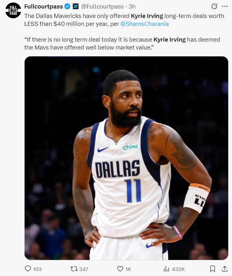Open the Kyrie Irving photo
This screenshot has width=232, height=276.
126,158
